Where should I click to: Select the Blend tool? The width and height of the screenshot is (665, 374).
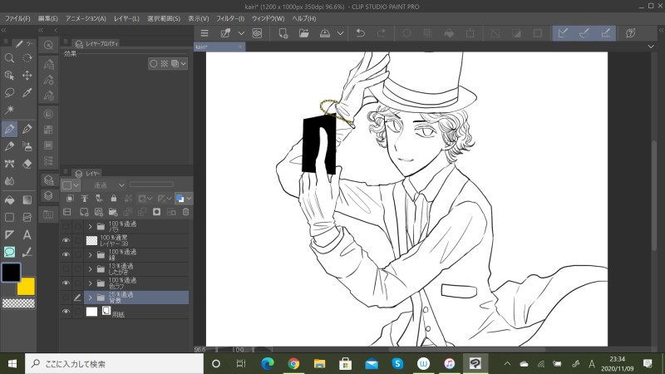(x=9, y=181)
